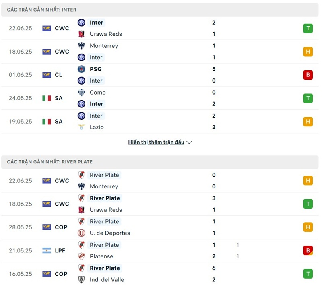Image resolution: width=322 pixels, height=285 pixels.
Task: Click the orange H badge for River Plate vs Monterrey
Action: 308,181
